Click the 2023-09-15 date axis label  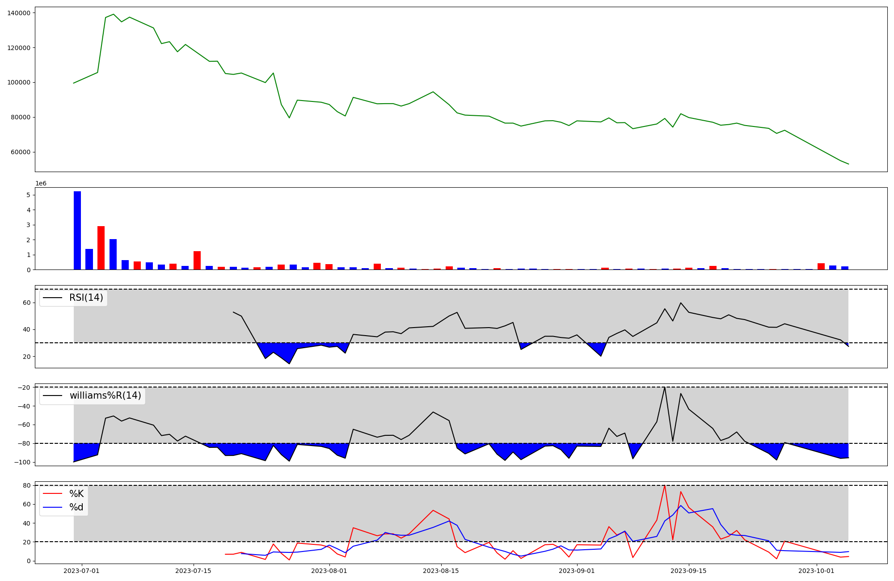pyautogui.click(x=689, y=571)
